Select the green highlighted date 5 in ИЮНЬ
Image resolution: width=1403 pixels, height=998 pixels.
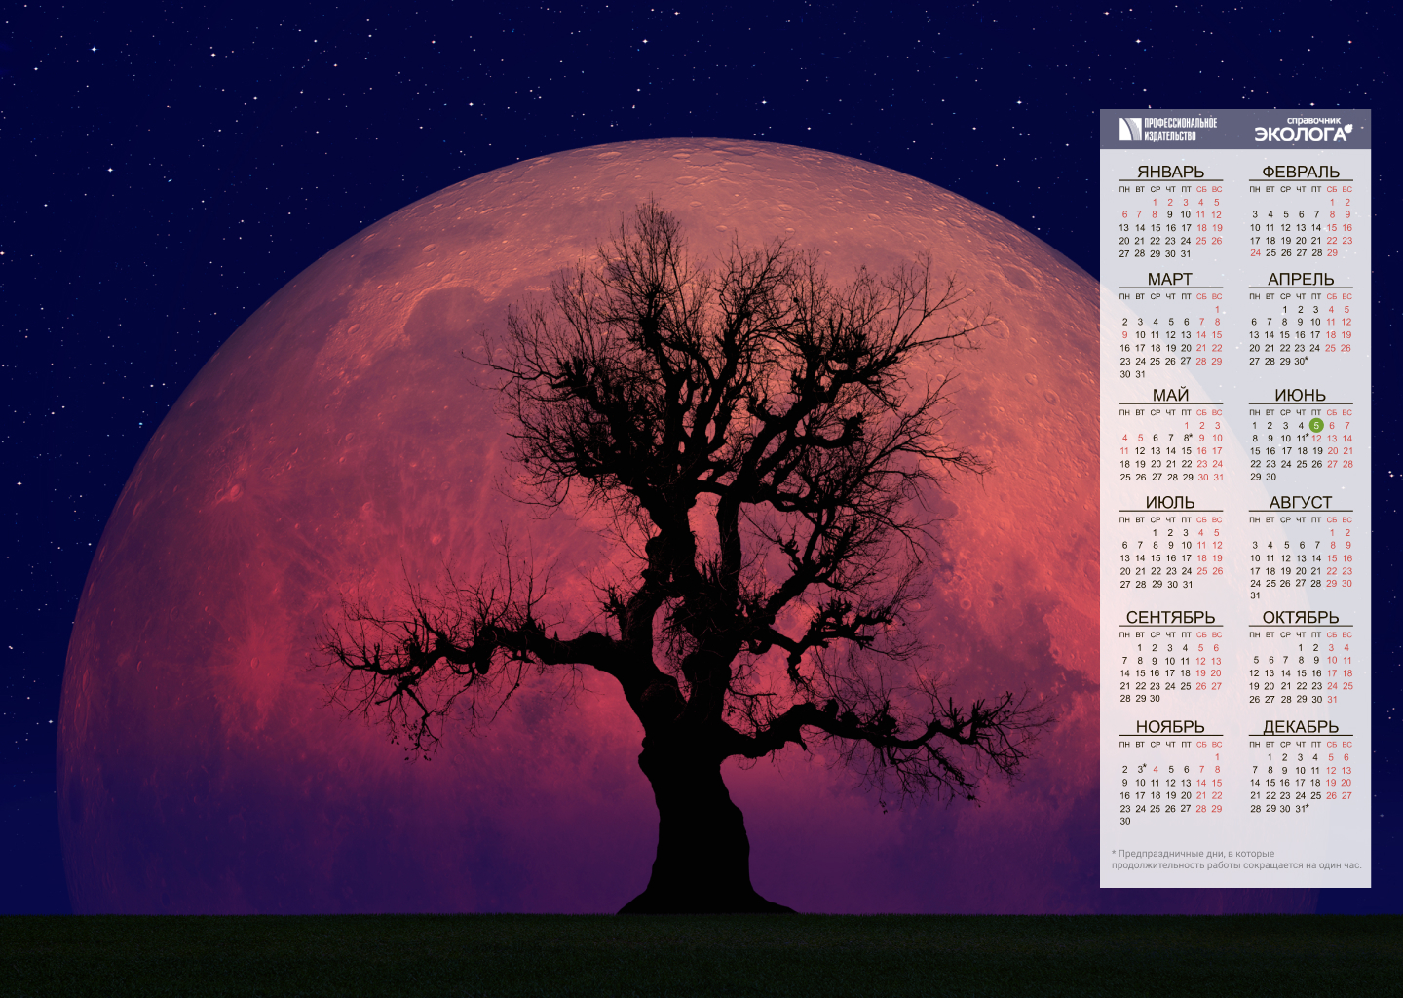click(x=1316, y=425)
